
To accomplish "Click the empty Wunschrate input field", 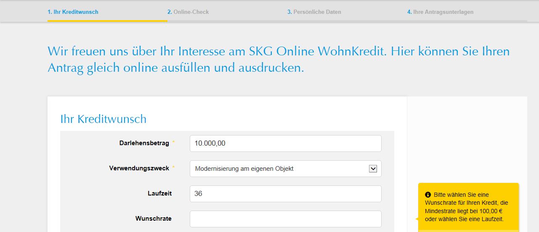I will tap(286, 219).
